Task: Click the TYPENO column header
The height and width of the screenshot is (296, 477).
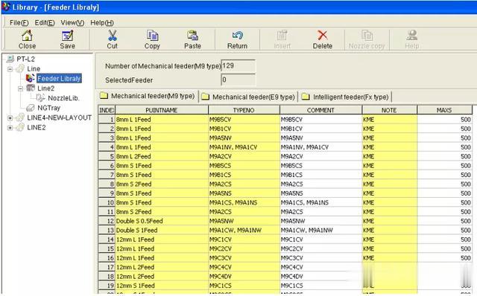Action: point(244,110)
